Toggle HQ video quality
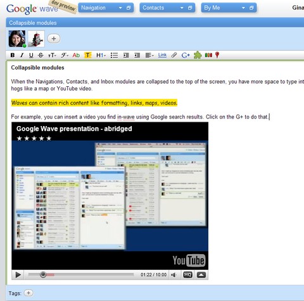Screen dimensions: 304x301 tap(187, 274)
